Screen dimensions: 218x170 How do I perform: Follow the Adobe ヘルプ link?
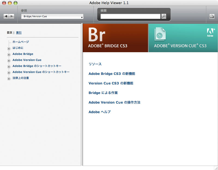pos(99,112)
